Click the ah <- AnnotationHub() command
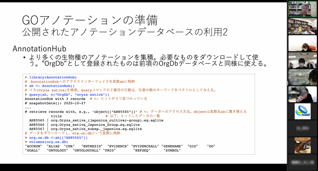 tap(52, 86)
